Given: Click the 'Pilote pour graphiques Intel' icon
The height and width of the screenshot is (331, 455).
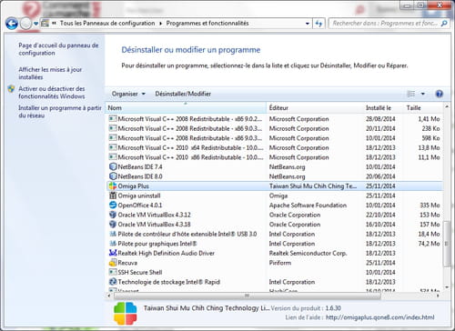Looking at the screenshot, I should pos(113,244).
